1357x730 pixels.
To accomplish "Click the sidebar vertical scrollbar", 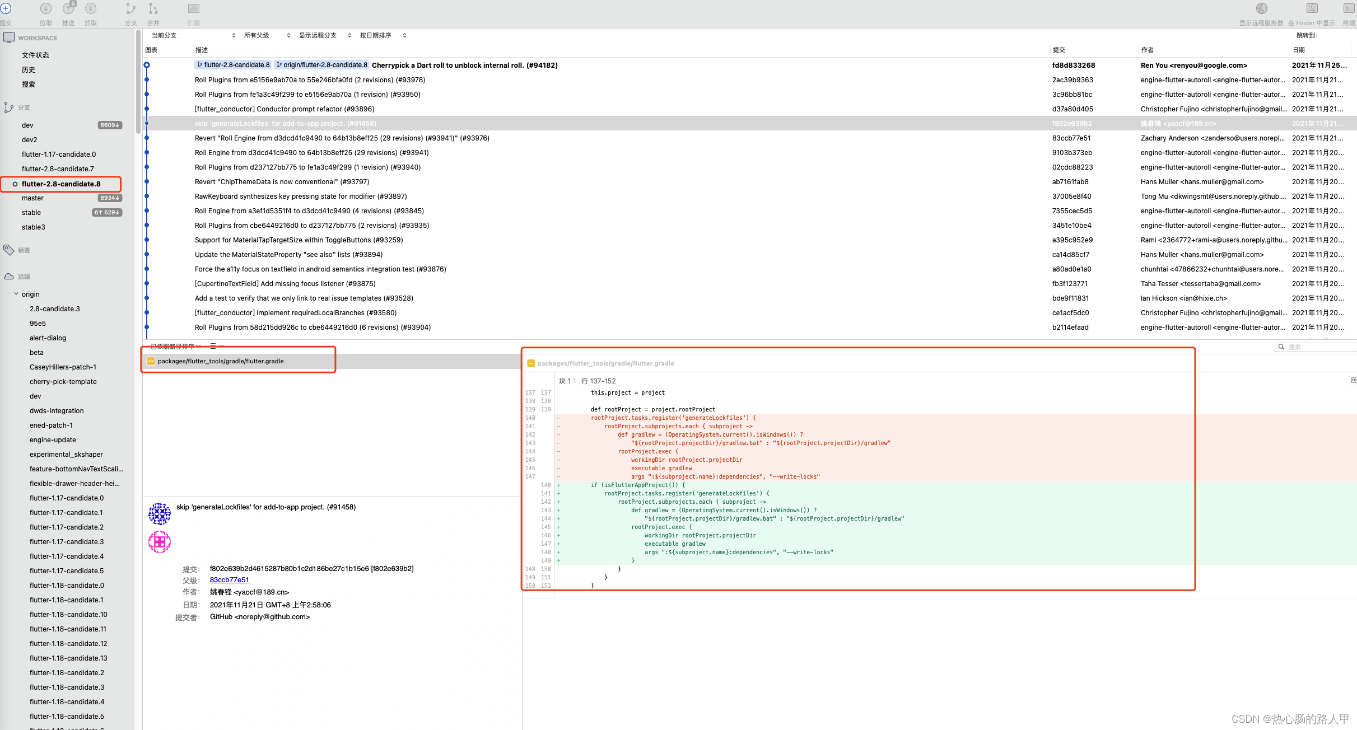I will (x=138, y=82).
